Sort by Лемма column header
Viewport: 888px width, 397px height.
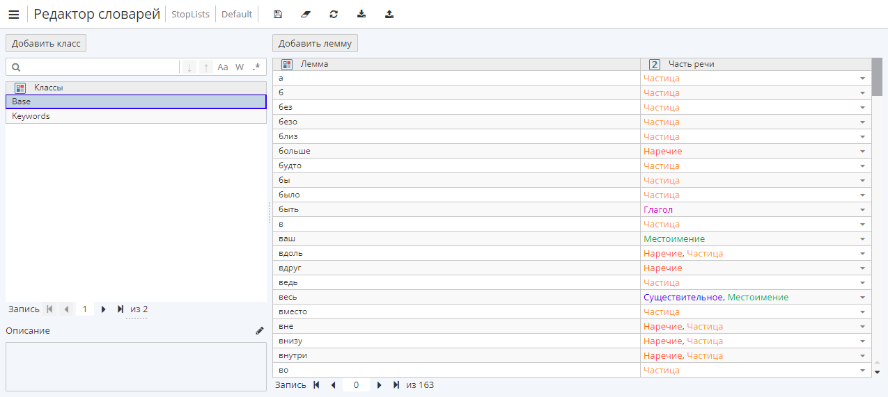tap(456, 64)
